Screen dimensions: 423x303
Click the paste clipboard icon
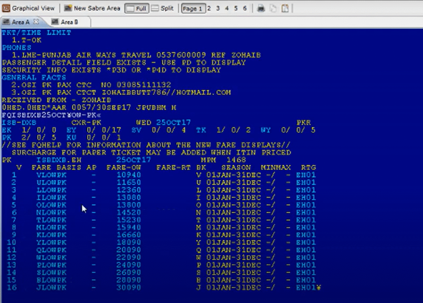coord(285,8)
